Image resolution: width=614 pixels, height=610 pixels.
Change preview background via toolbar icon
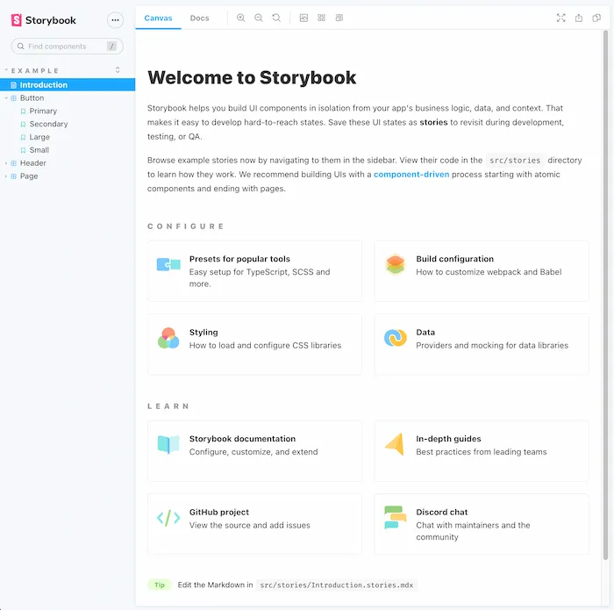[x=303, y=18]
